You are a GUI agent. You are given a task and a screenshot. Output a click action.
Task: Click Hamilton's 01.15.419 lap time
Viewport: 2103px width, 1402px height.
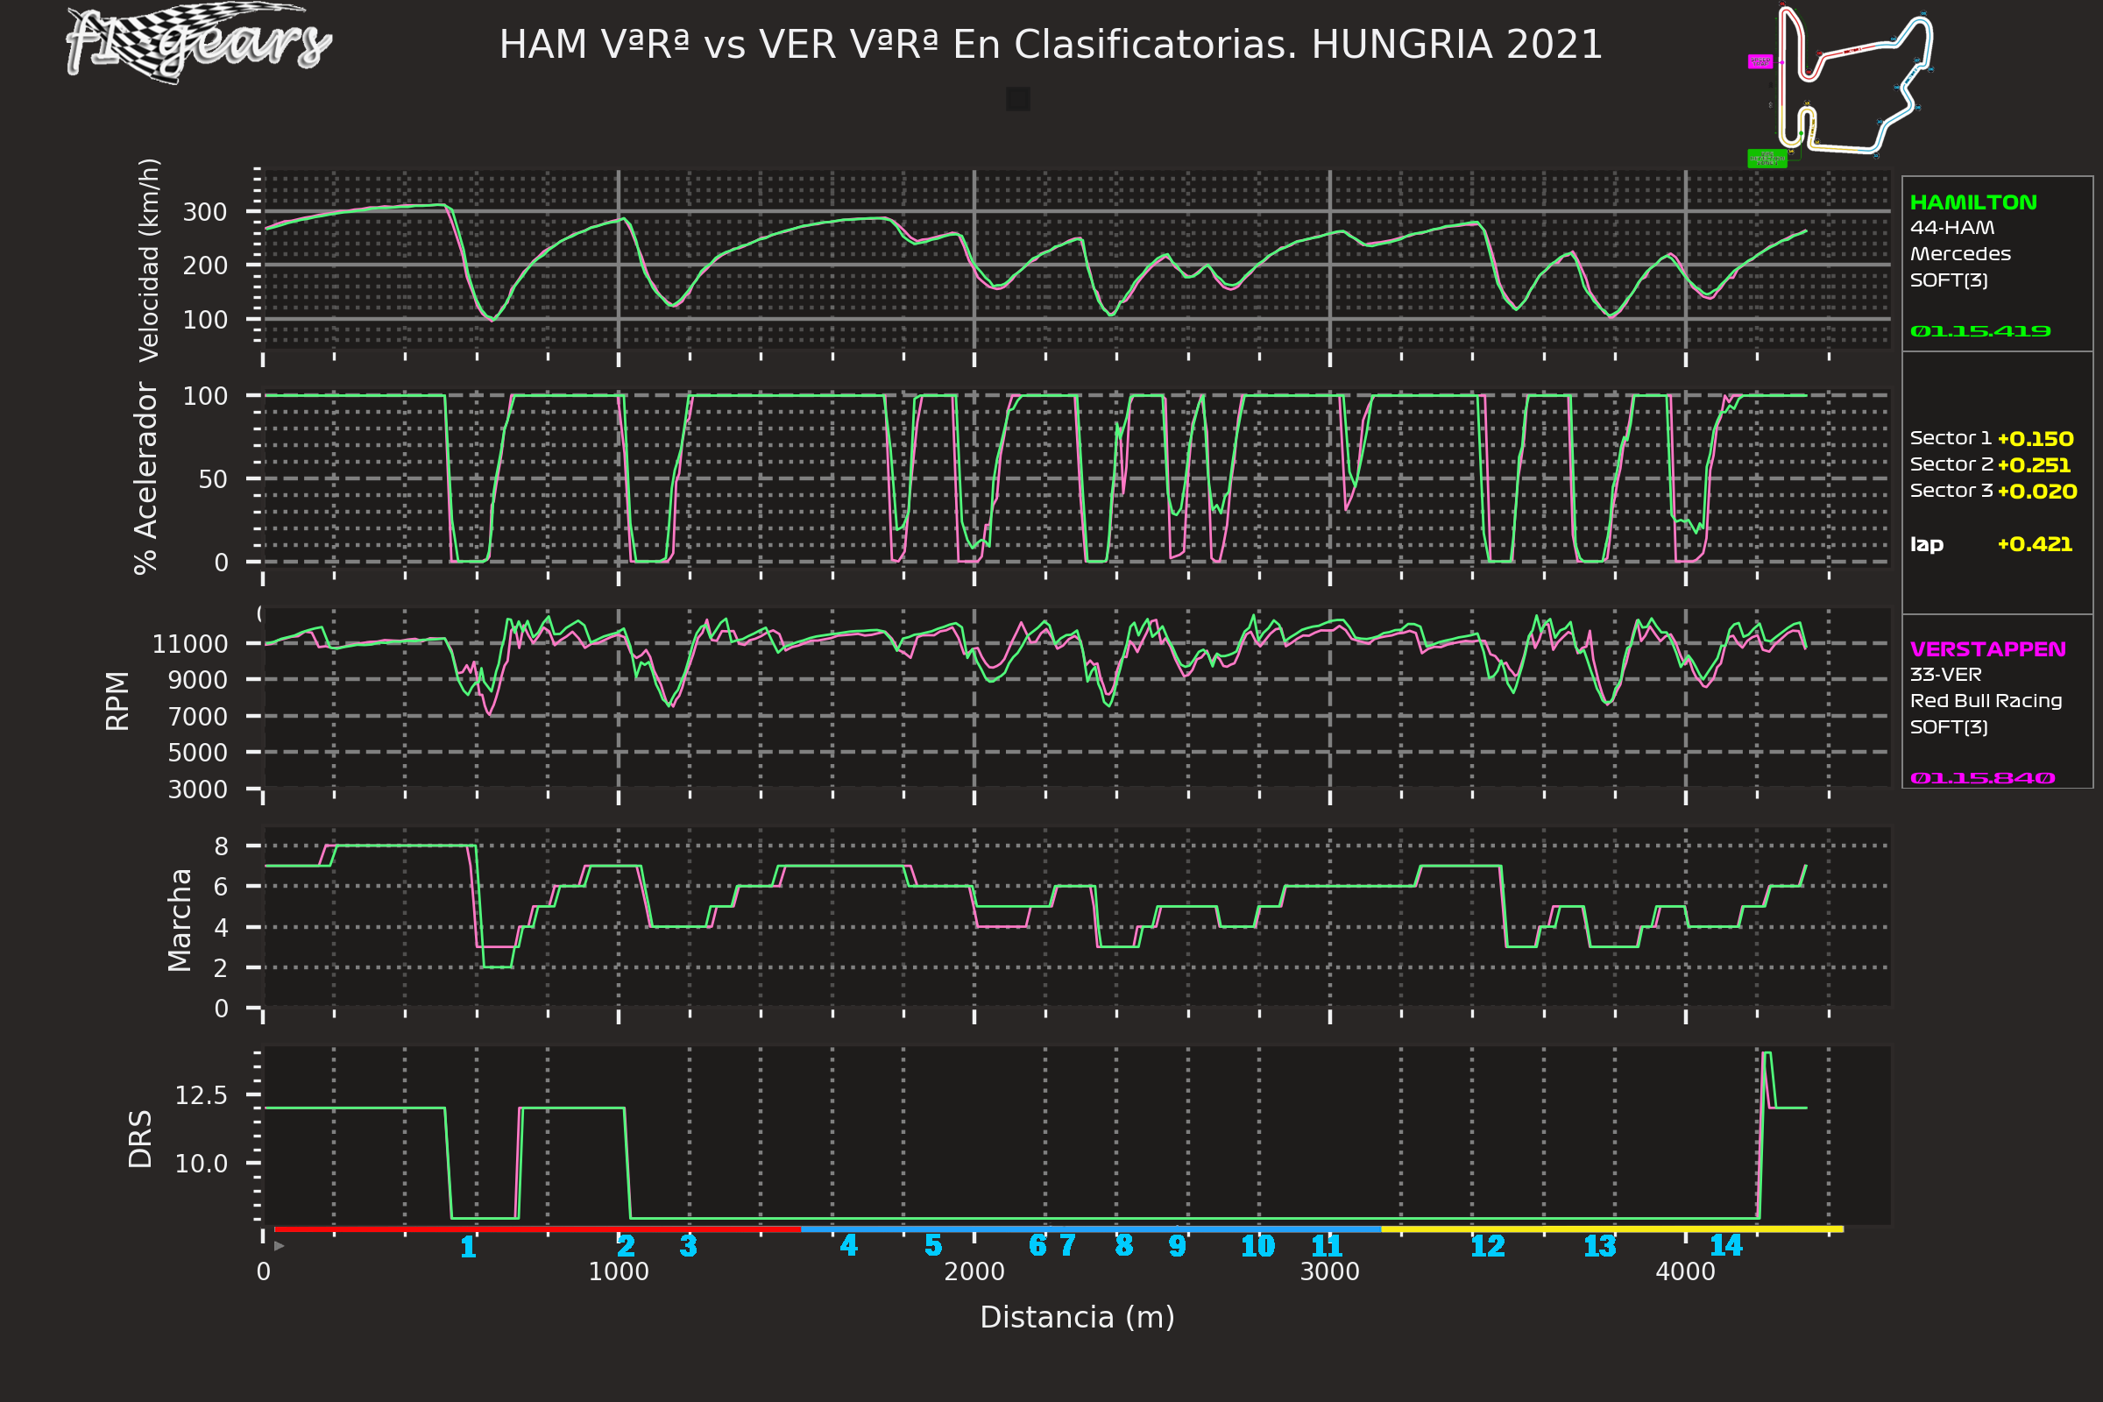pyautogui.click(x=1979, y=332)
